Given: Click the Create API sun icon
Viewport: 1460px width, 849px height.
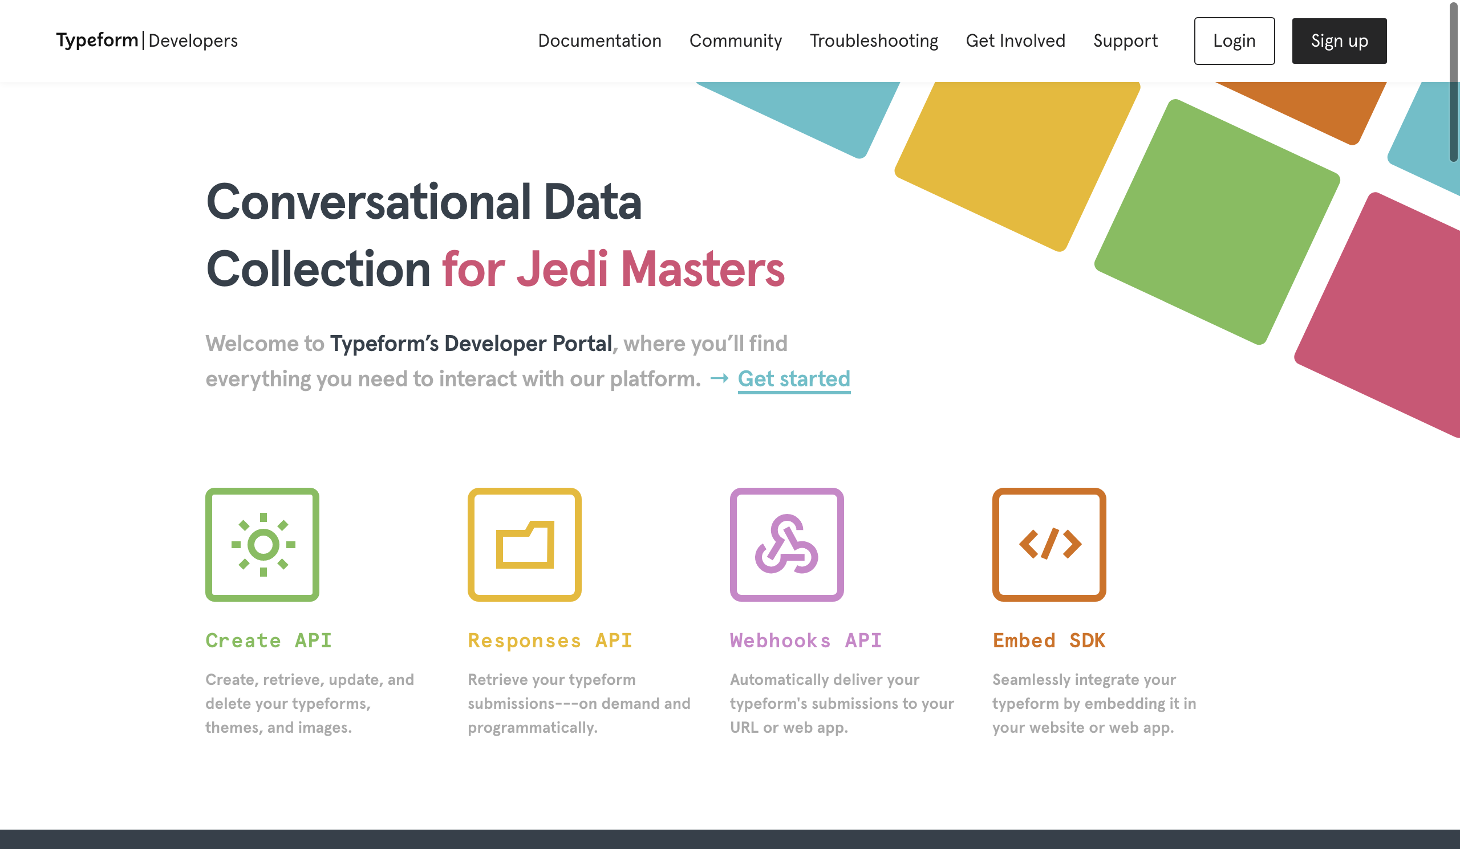Looking at the screenshot, I should (x=262, y=545).
